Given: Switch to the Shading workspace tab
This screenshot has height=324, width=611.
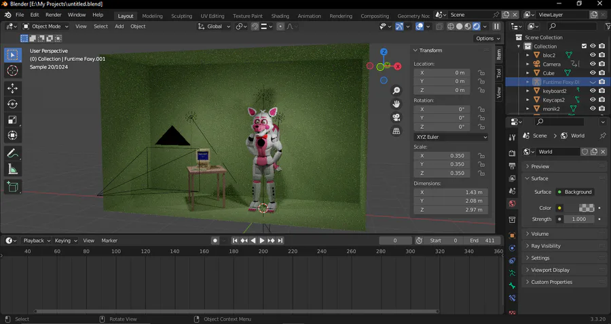Looking at the screenshot, I should pyautogui.click(x=280, y=16).
